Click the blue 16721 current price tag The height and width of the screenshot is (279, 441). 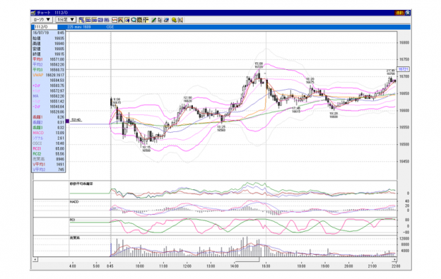point(403,69)
